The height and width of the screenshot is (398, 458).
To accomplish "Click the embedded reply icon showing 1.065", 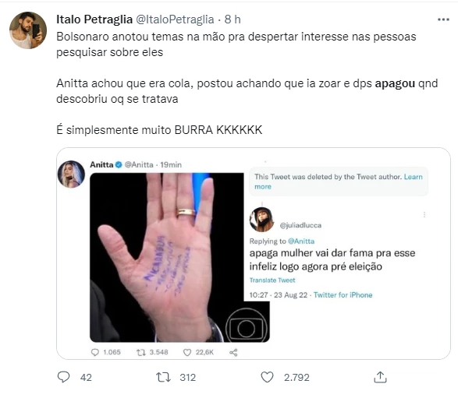I will click(95, 352).
